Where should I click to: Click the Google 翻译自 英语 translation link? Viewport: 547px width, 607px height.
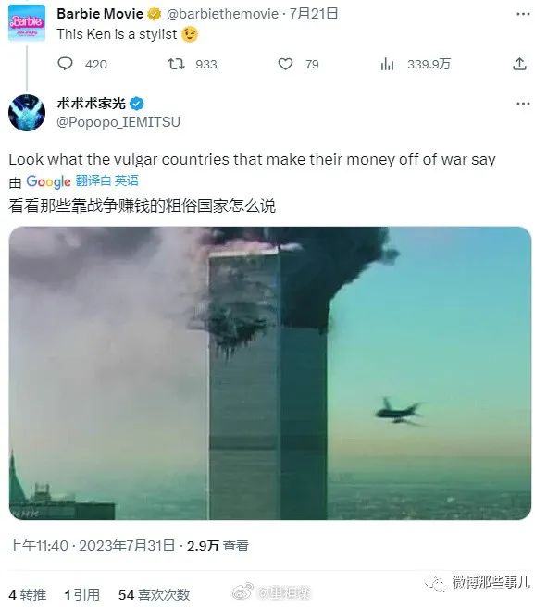(82, 181)
